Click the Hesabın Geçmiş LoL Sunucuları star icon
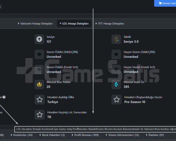Image resolution: width=176 pixels, height=141 pixels. point(40,115)
